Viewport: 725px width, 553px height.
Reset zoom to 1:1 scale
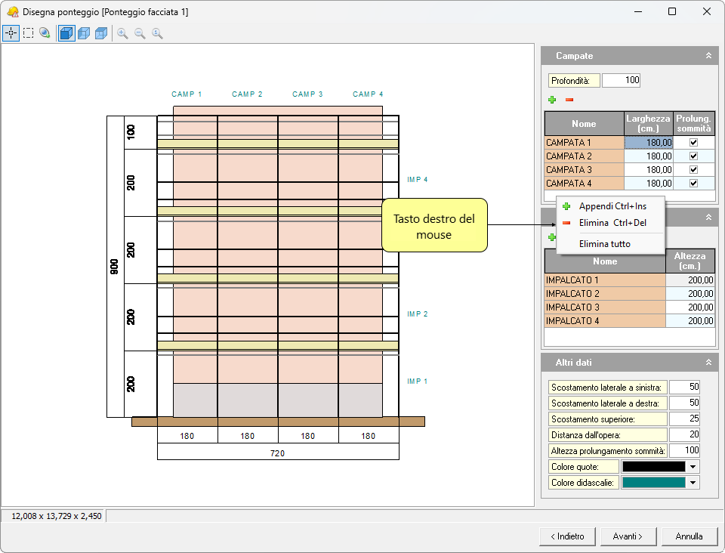tap(157, 33)
